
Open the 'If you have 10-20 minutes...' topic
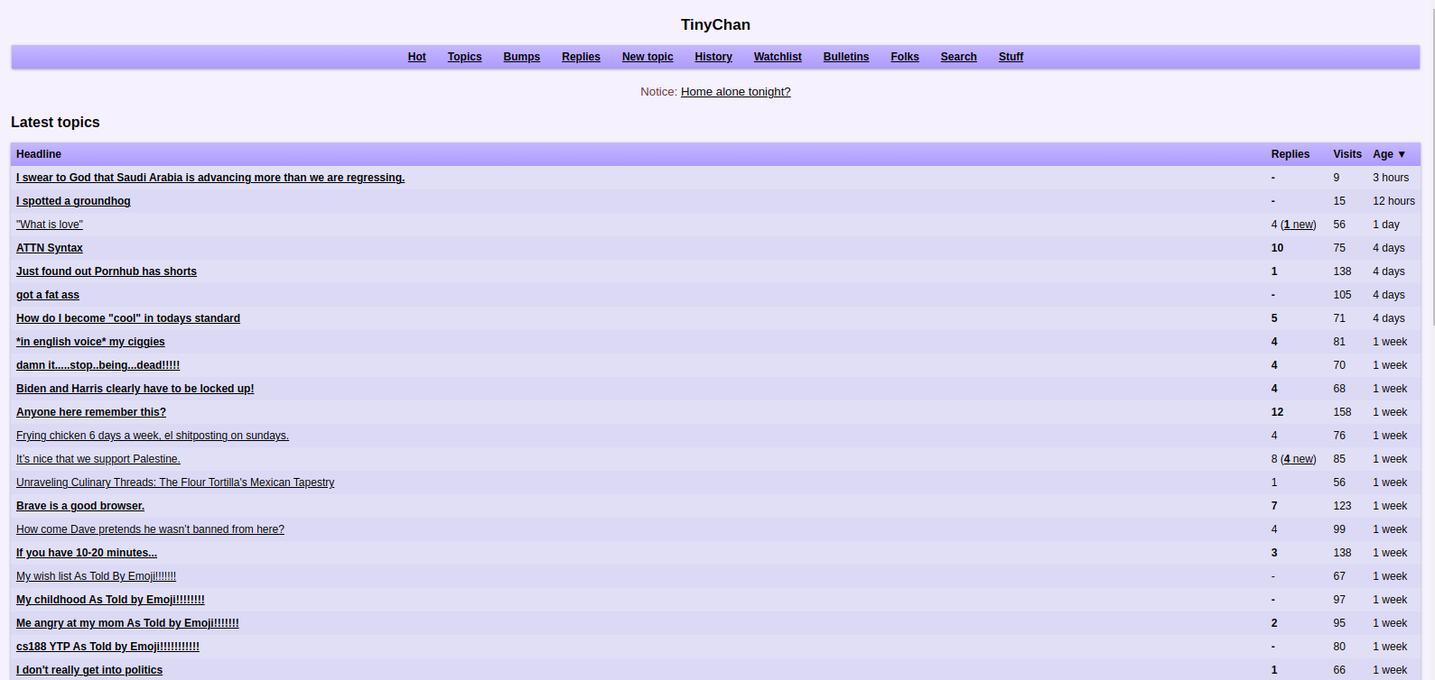click(x=87, y=553)
